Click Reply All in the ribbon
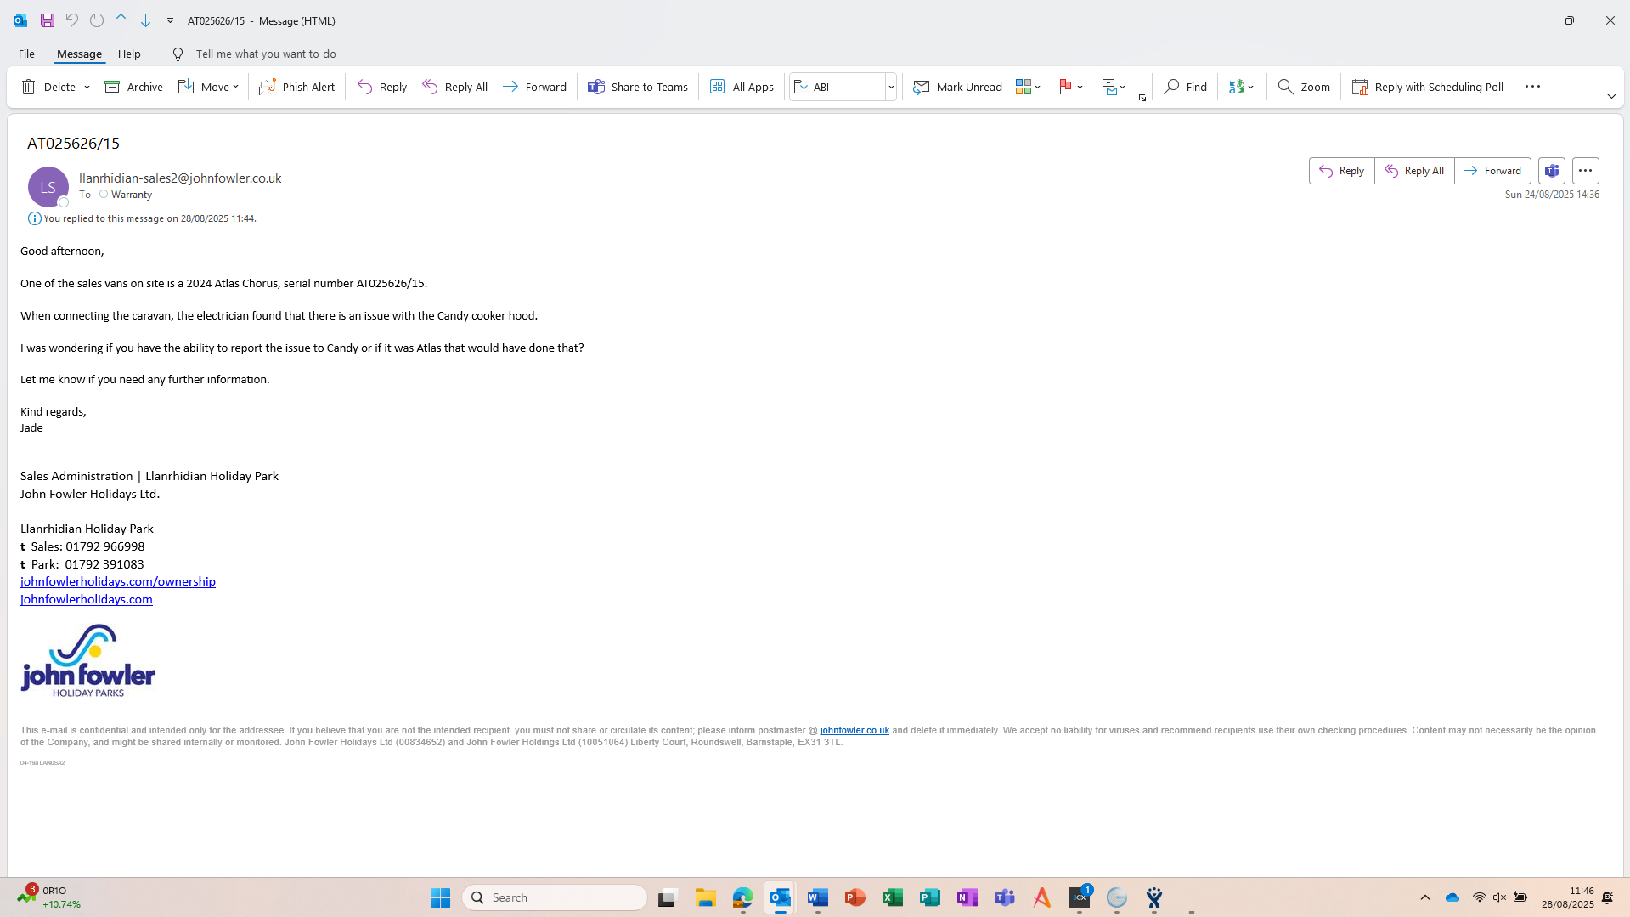 (455, 87)
